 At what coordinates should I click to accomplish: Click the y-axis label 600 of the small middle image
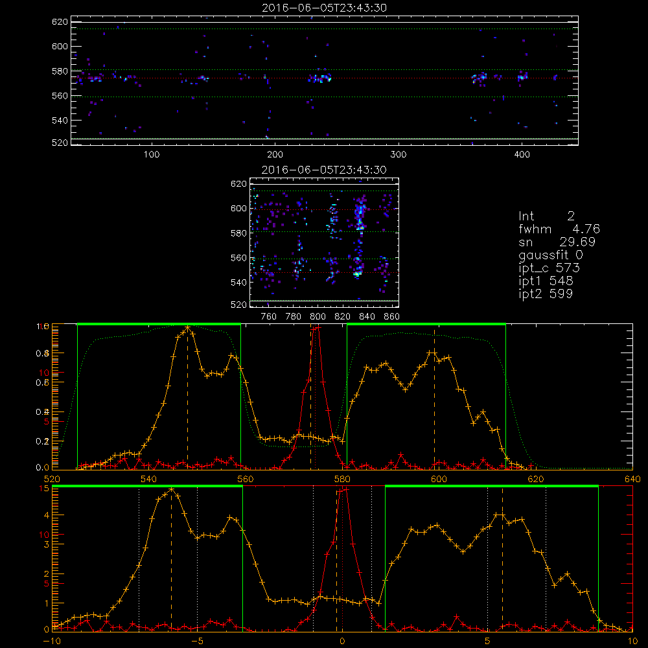click(x=238, y=209)
